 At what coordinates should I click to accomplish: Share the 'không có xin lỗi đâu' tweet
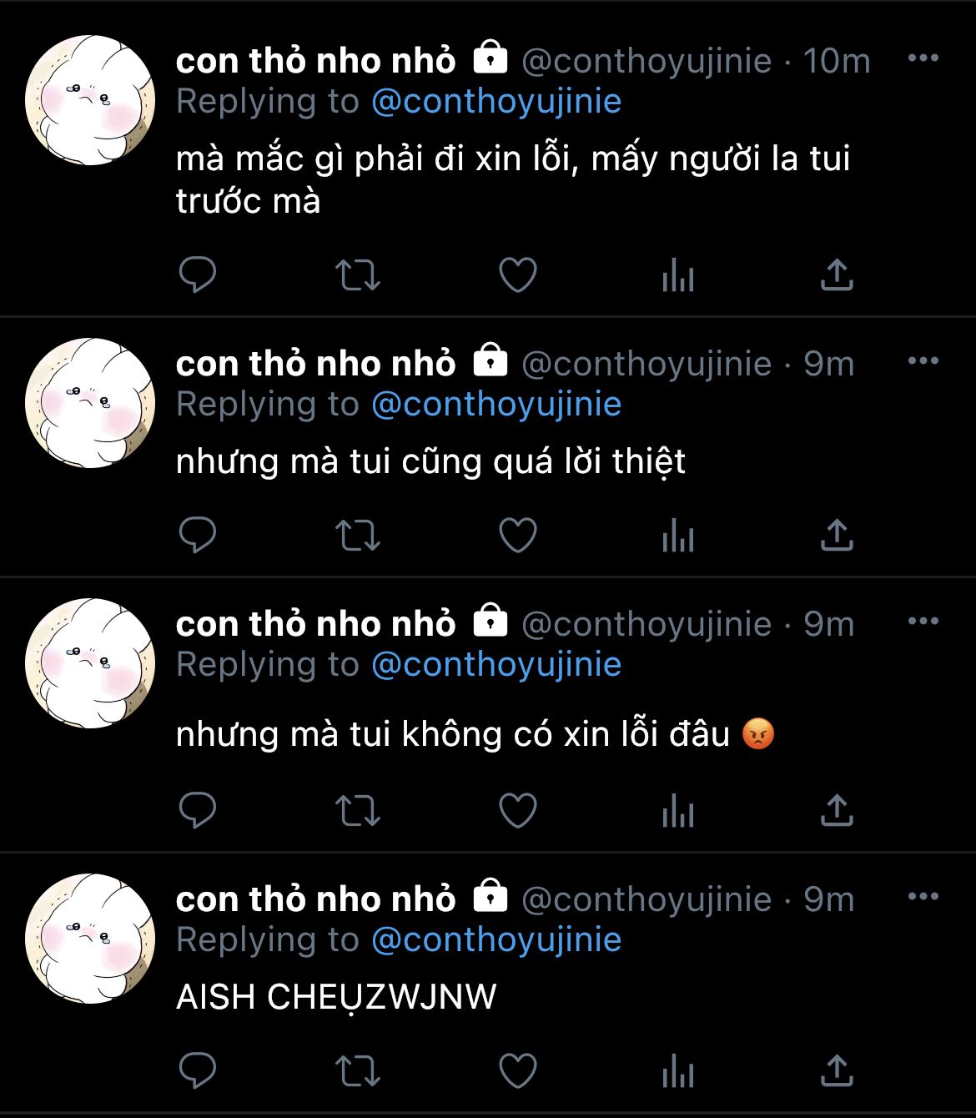point(837,809)
